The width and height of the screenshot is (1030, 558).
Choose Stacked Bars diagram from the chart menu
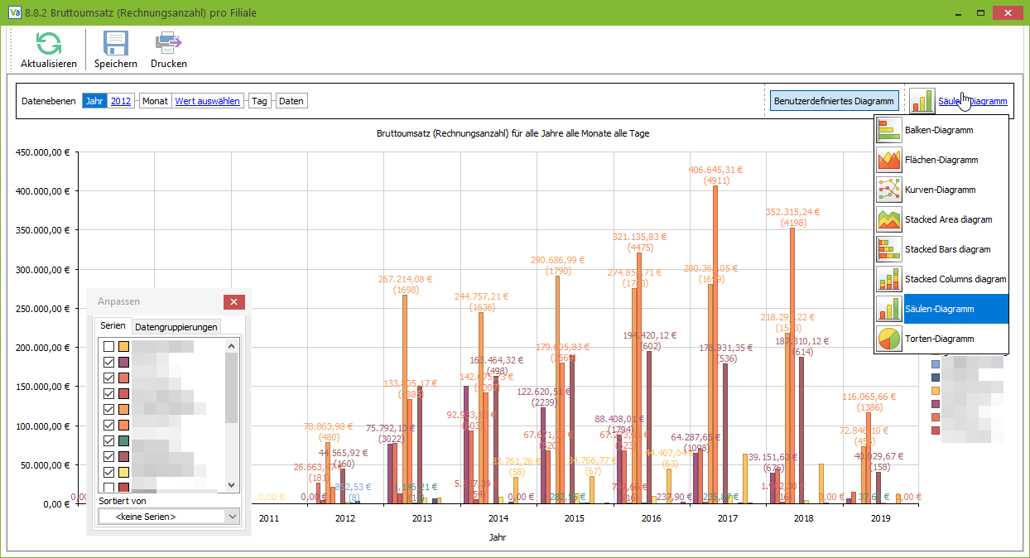pyautogui.click(x=941, y=249)
